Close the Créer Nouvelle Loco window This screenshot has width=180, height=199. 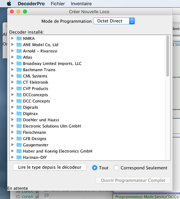point(12,12)
